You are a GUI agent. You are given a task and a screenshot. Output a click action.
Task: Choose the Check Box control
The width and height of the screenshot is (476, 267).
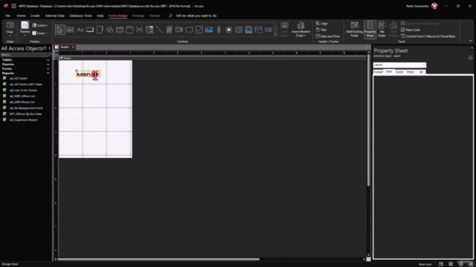coord(199,30)
